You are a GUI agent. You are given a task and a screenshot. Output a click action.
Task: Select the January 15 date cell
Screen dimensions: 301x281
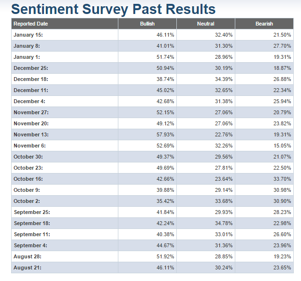tap(29, 35)
